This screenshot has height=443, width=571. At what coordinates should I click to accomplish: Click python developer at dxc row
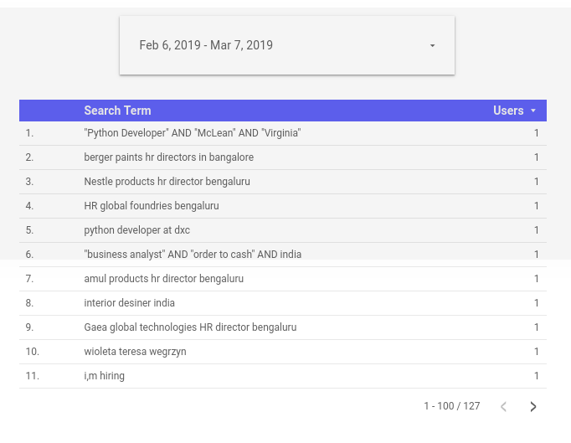pos(136,230)
